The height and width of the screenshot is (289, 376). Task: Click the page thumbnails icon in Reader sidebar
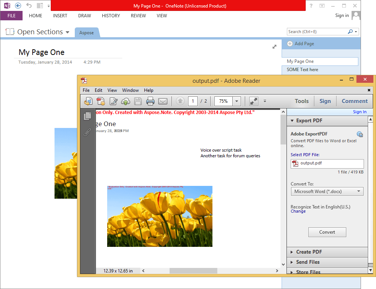coord(88,116)
